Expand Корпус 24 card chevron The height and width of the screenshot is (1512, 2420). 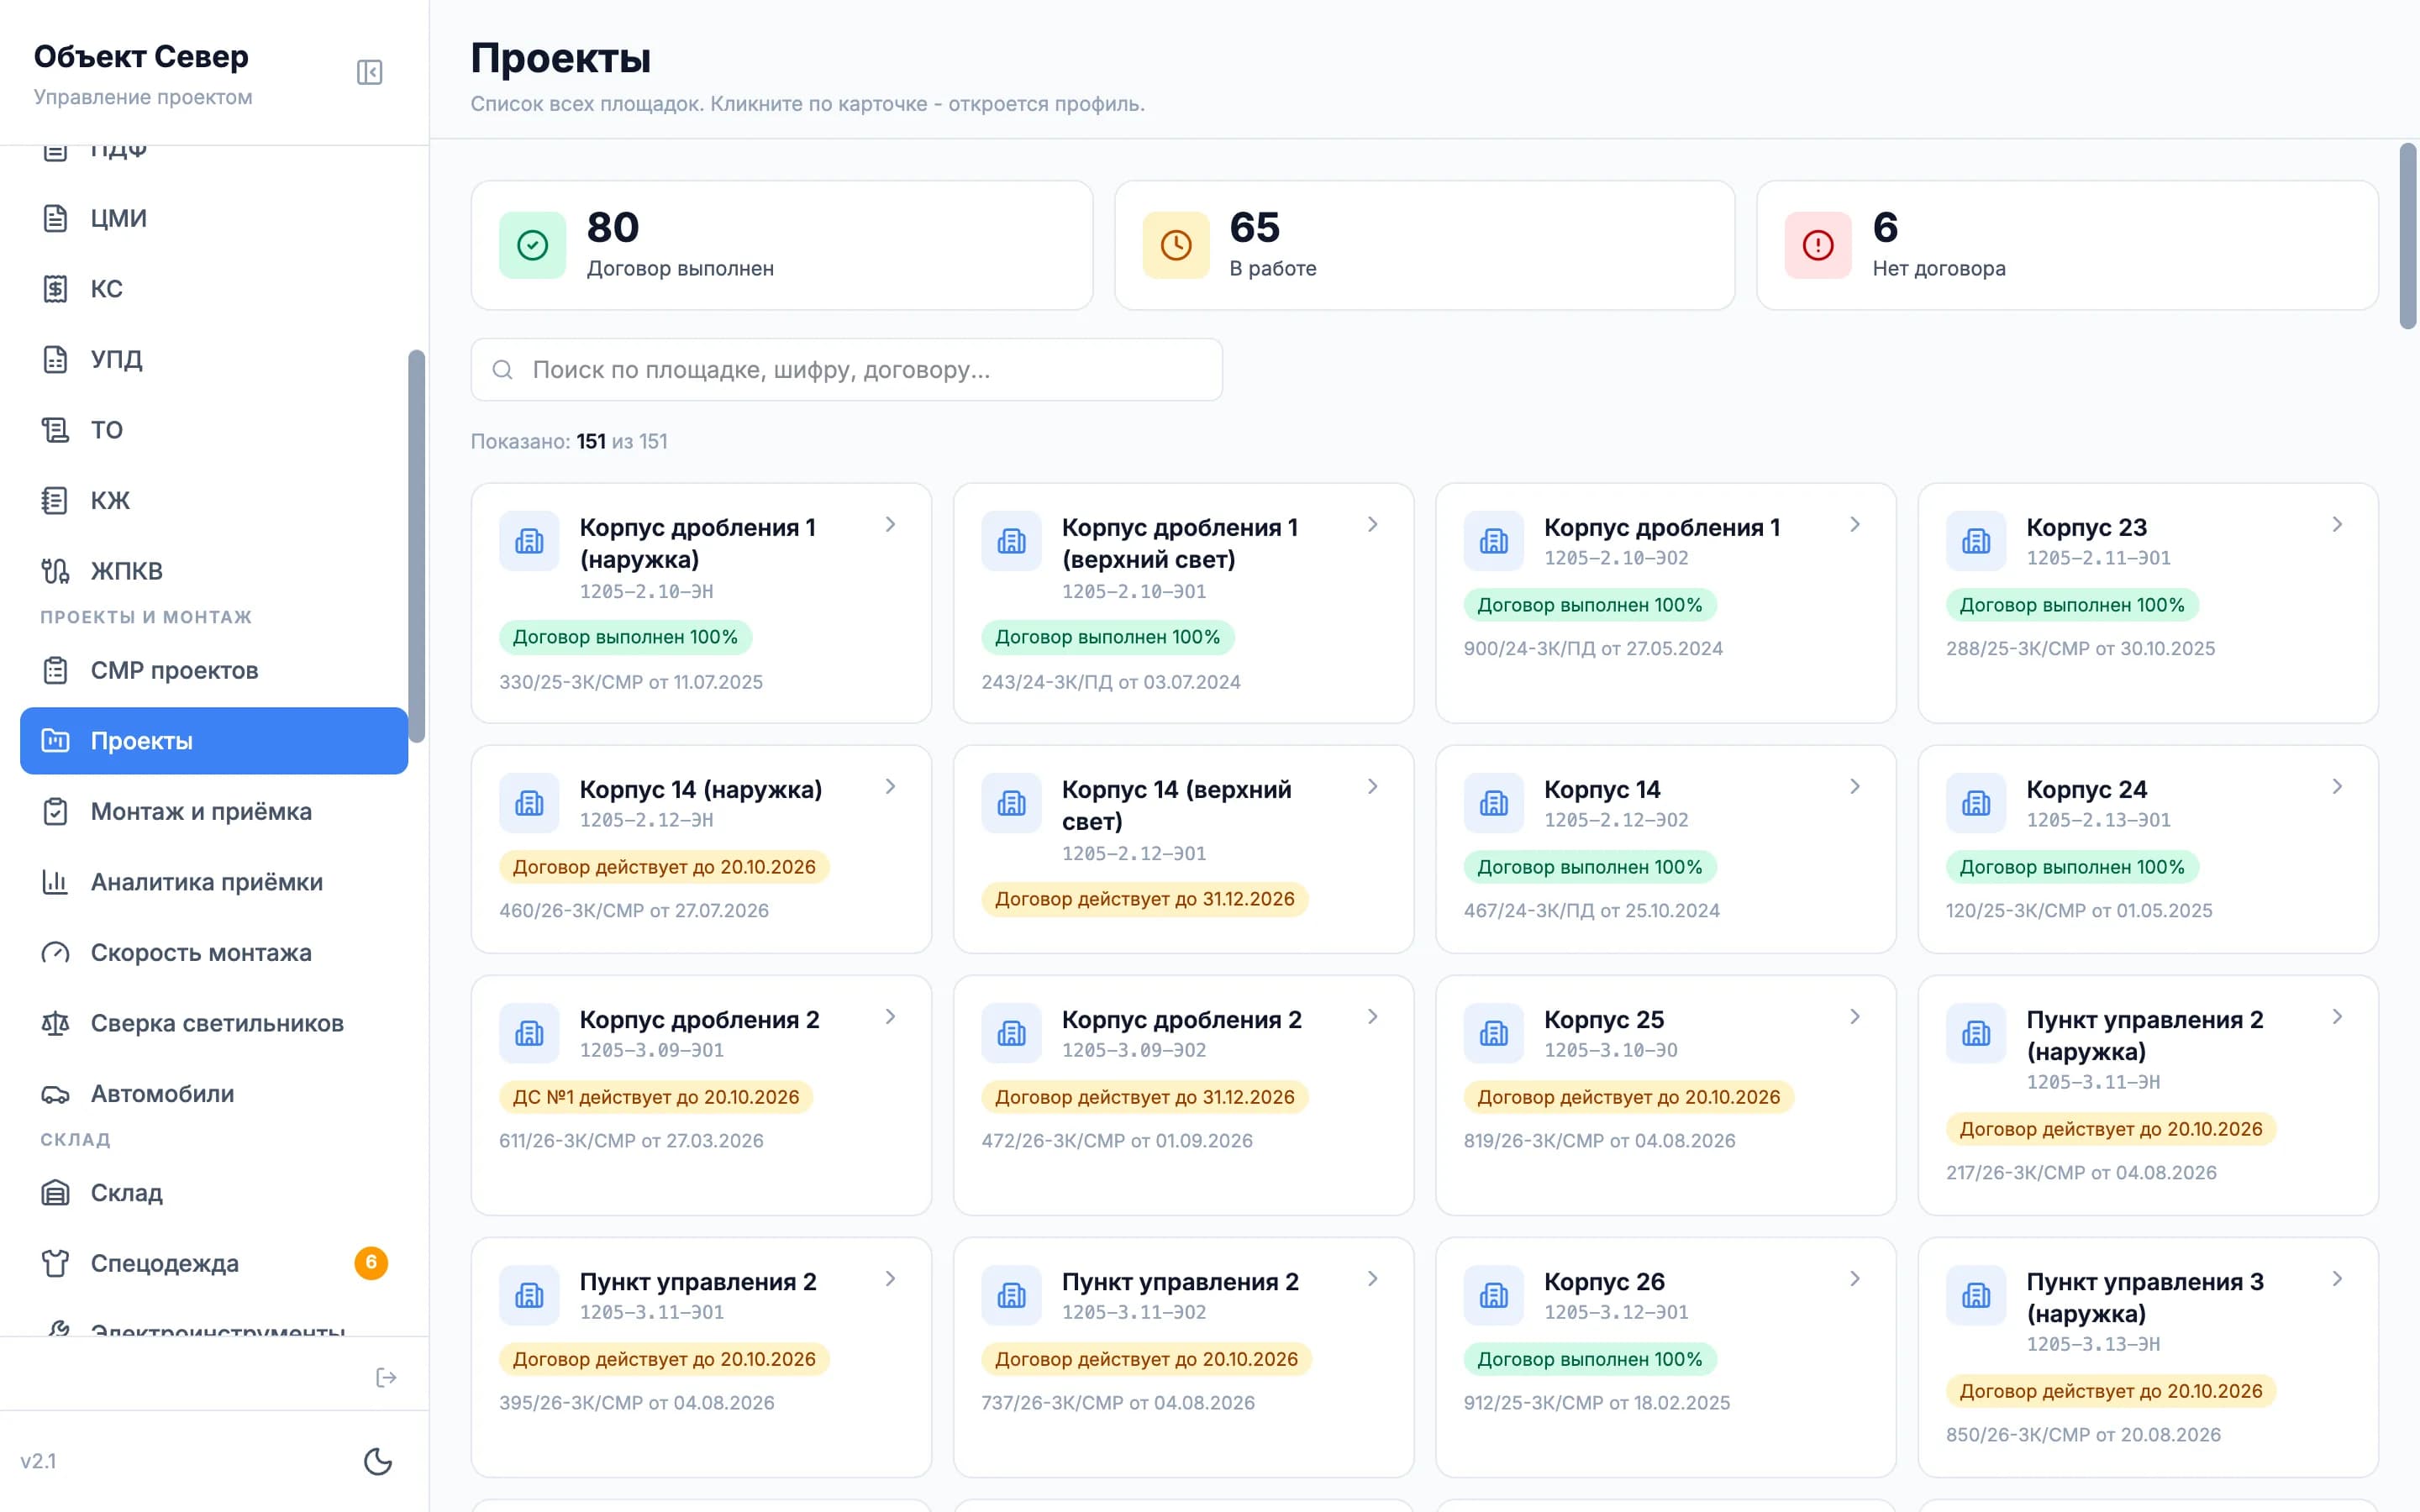2337,787
